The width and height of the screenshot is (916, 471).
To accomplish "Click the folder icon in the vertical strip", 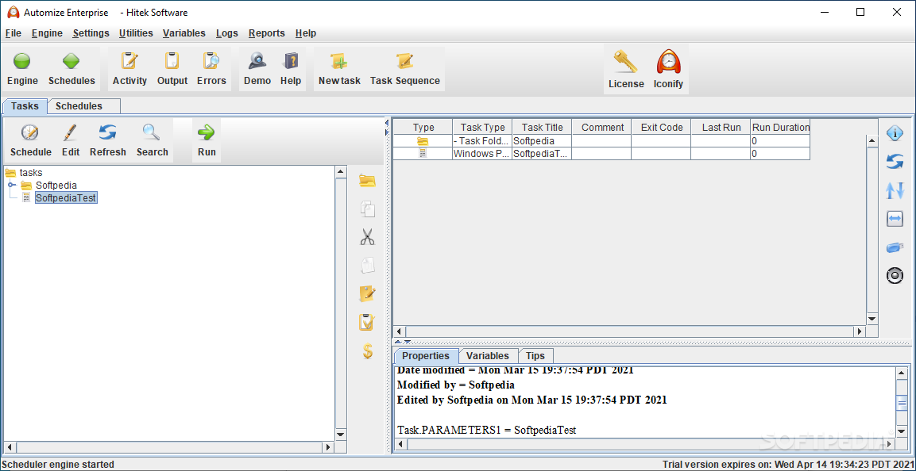I will [x=368, y=181].
